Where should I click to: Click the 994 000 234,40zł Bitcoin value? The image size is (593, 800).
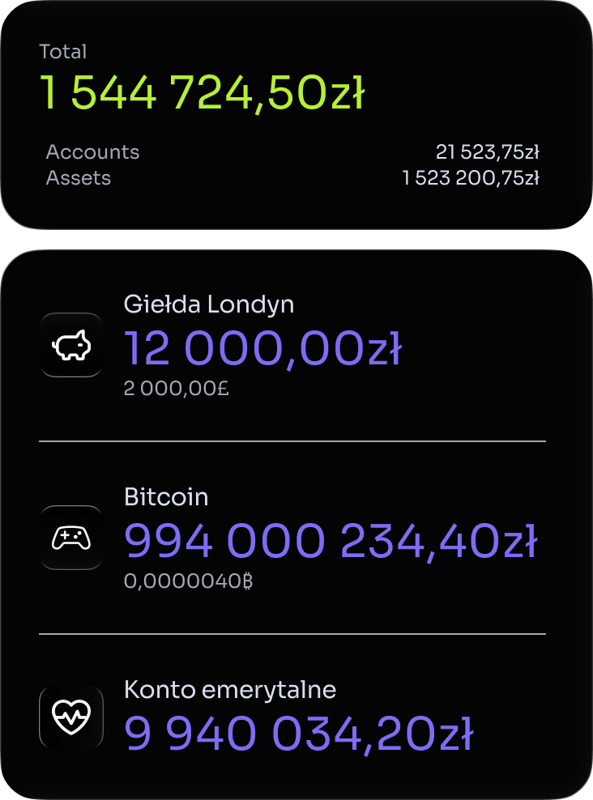pyautogui.click(x=331, y=542)
